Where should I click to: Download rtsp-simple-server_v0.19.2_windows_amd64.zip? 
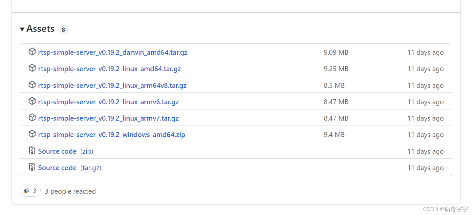point(112,134)
